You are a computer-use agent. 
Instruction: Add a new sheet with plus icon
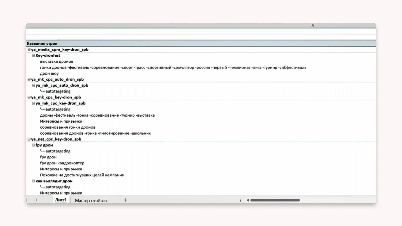click(x=126, y=200)
